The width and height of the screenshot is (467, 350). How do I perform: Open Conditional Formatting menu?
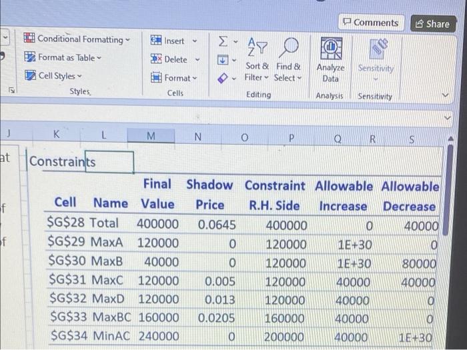pos(77,39)
